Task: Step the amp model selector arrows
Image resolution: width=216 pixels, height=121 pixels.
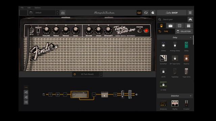Action: [x=101, y=74]
